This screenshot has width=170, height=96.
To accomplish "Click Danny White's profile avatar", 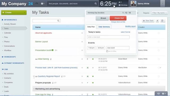I will click(x=133, y=3).
